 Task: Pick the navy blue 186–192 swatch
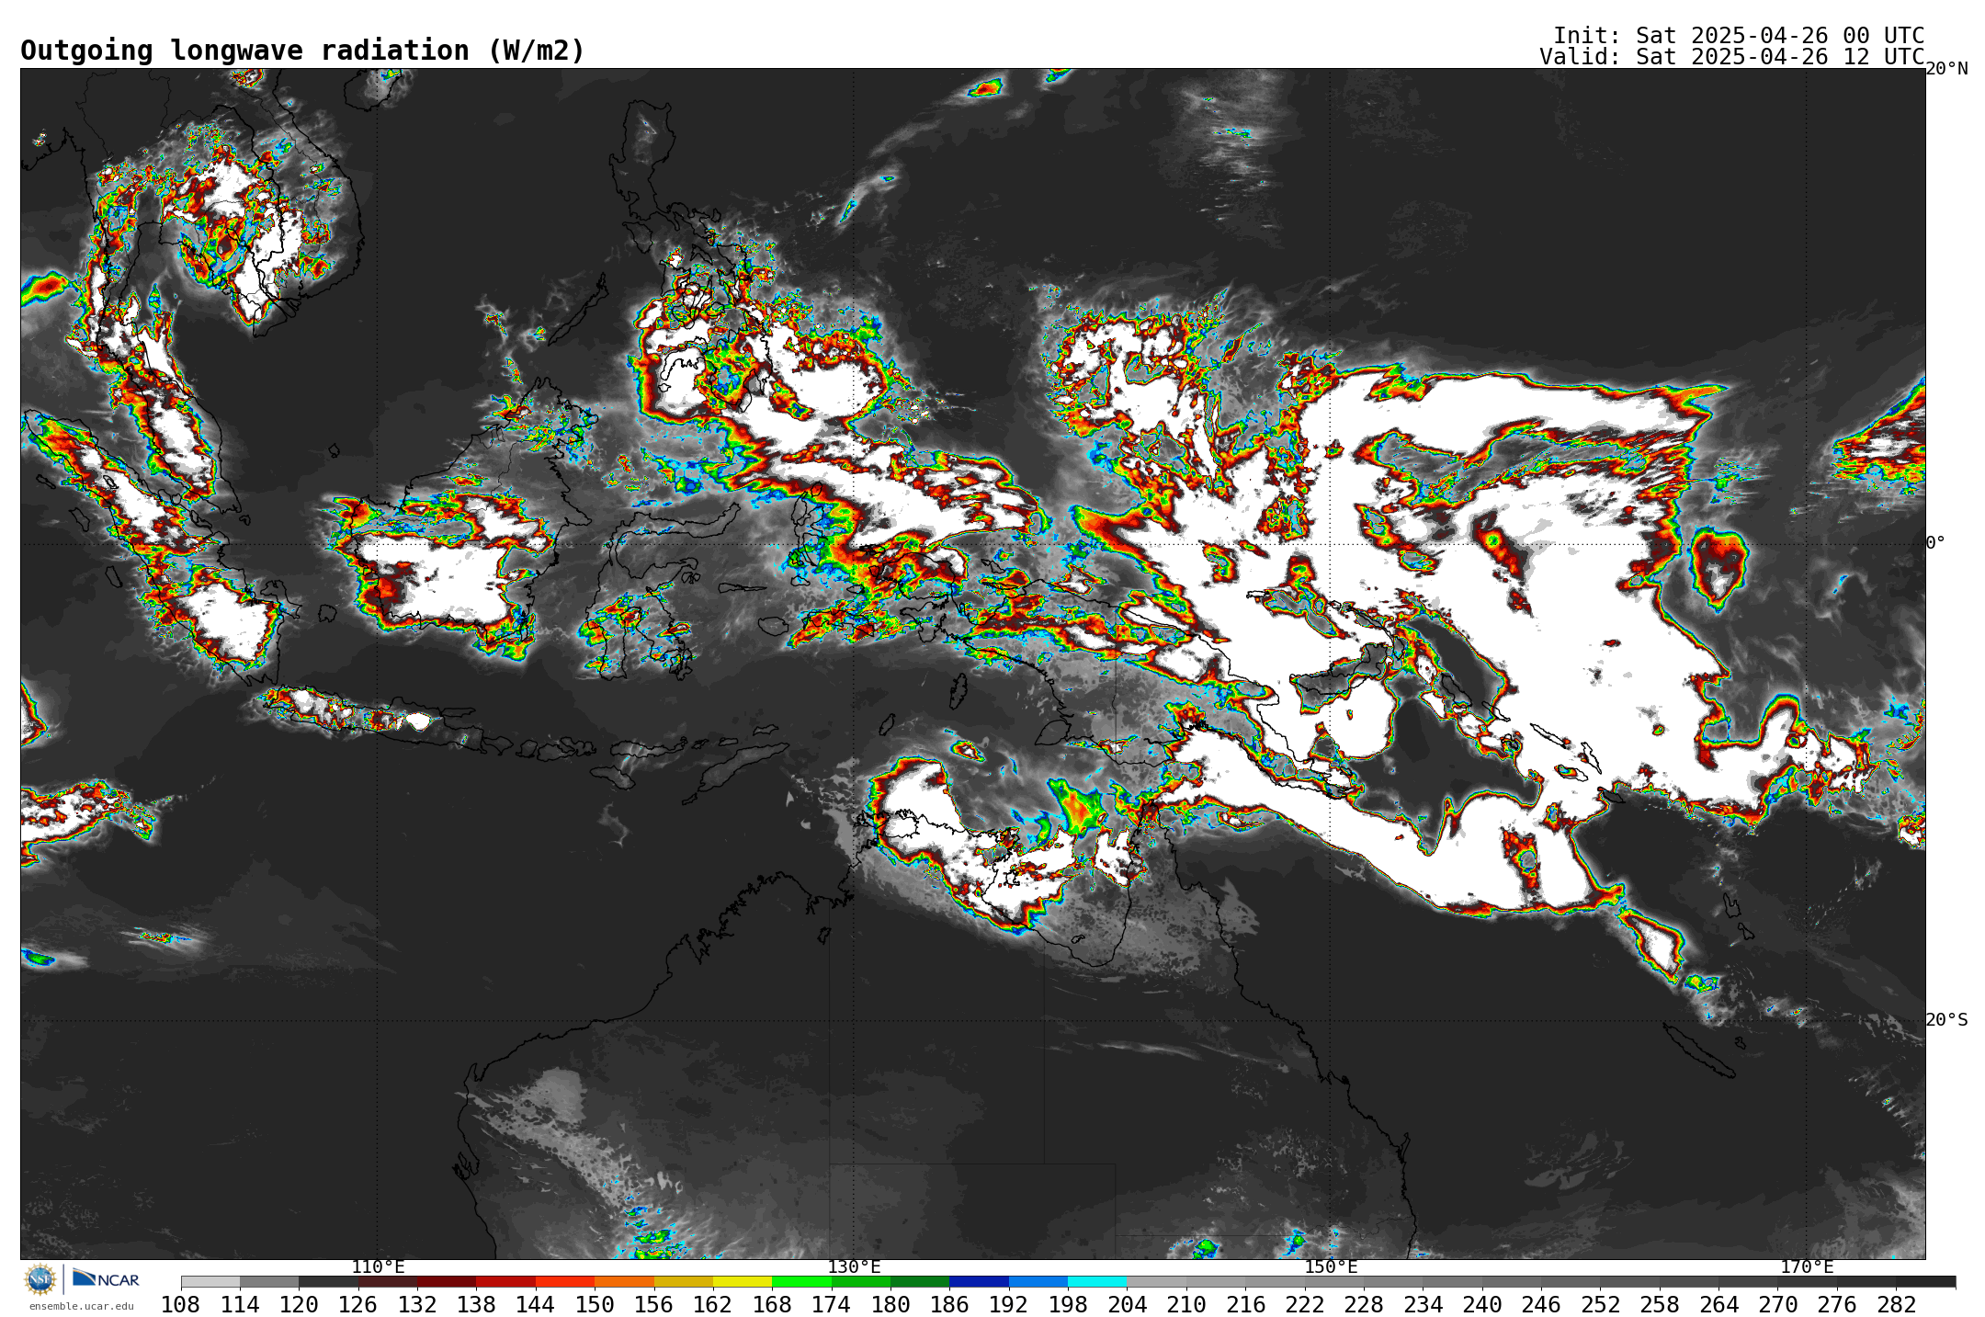pos(980,1282)
